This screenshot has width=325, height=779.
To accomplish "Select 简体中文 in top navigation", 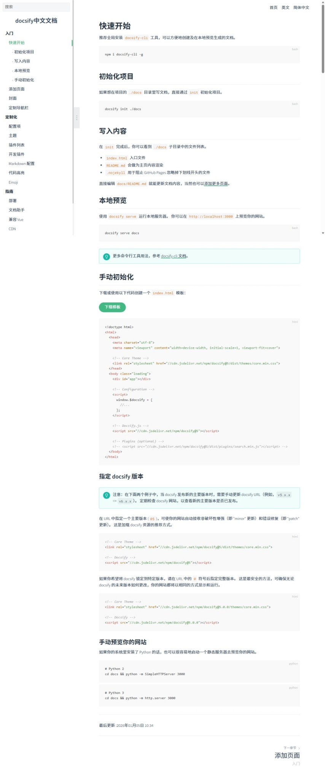I will point(301,8).
